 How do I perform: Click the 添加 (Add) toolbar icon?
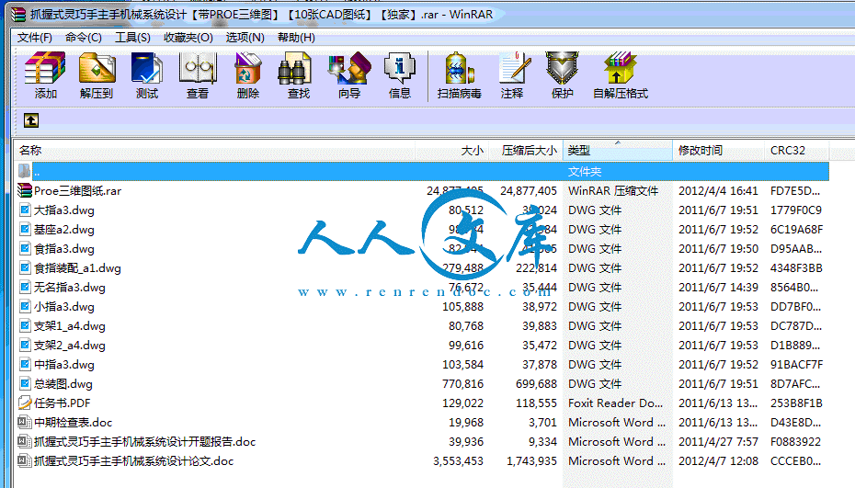(45, 68)
